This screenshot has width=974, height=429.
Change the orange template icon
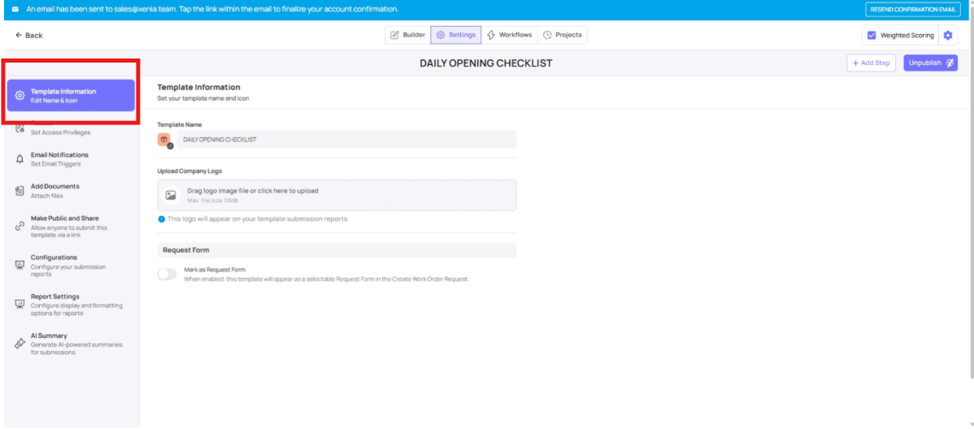164,140
